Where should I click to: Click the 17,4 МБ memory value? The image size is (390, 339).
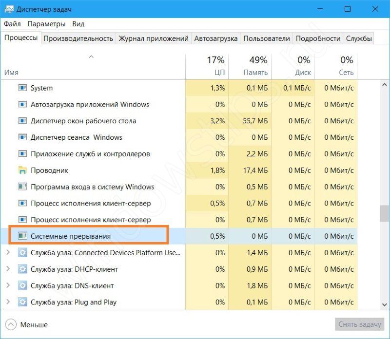255,170
